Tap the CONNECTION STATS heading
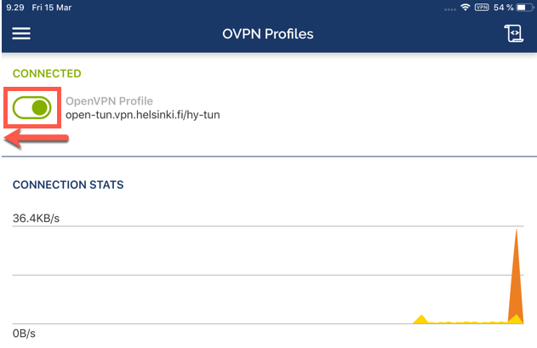Image resolution: width=537 pixels, height=348 pixels. click(x=68, y=185)
